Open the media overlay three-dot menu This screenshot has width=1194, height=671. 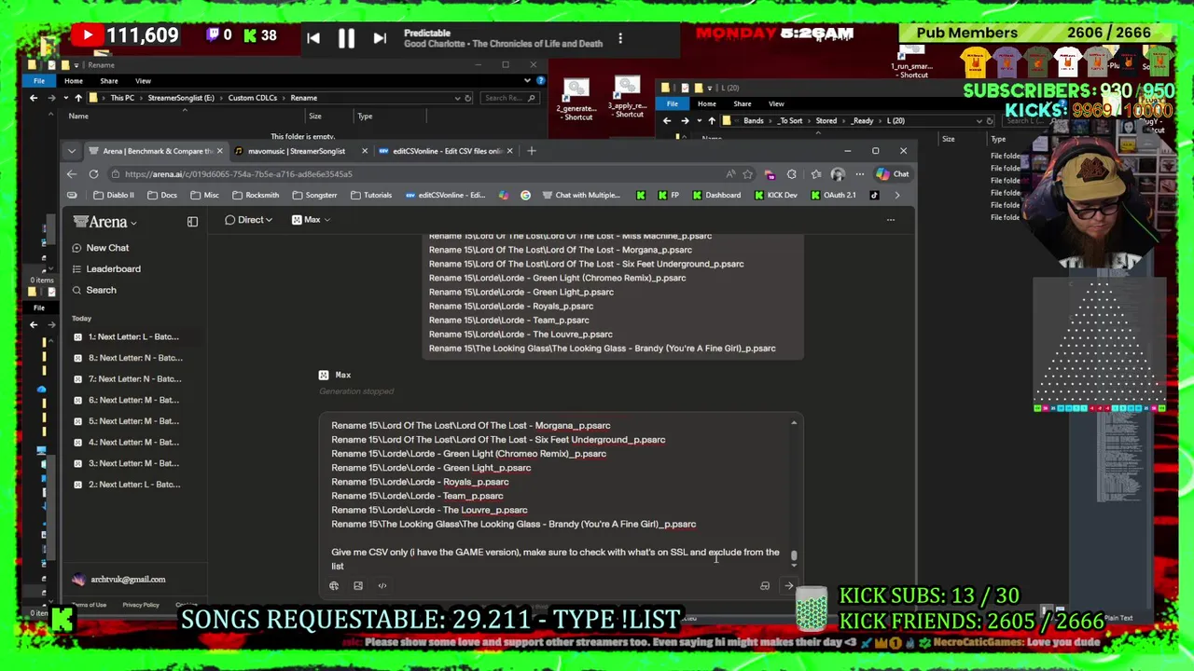point(620,38)
